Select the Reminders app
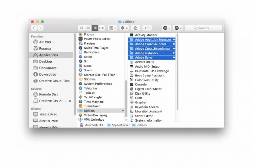Image resolution: width=253 pixels, height=168 pixels. coord(101,52)
